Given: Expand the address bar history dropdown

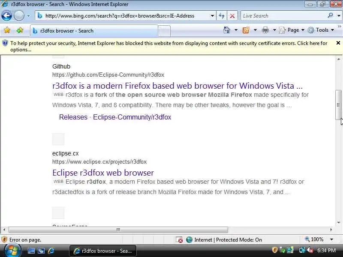Looking at the screenshot, I should (x=212, y=16).
